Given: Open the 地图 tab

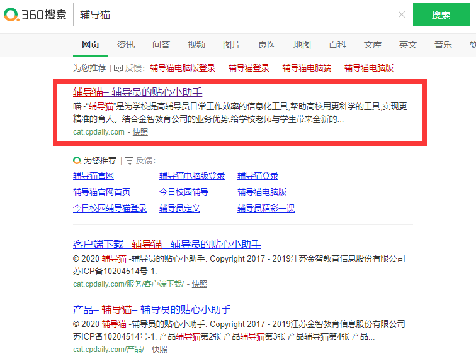Looking at the screenshot, I should pos(302,45).
